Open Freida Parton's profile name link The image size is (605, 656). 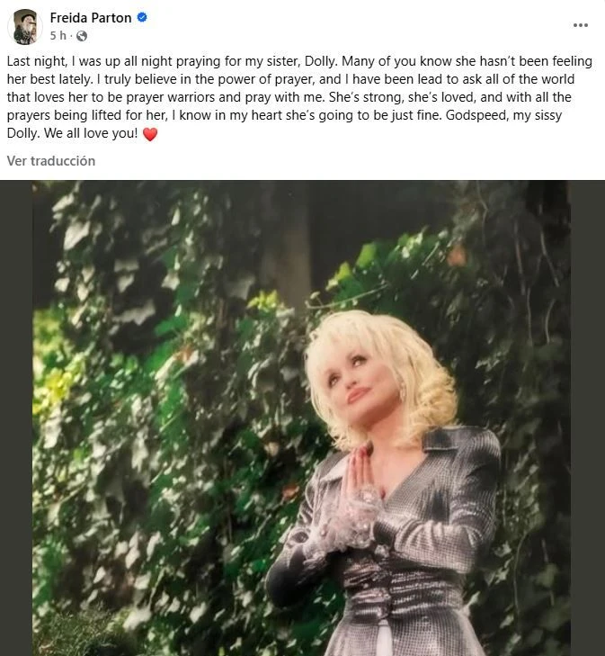point(91,18)
